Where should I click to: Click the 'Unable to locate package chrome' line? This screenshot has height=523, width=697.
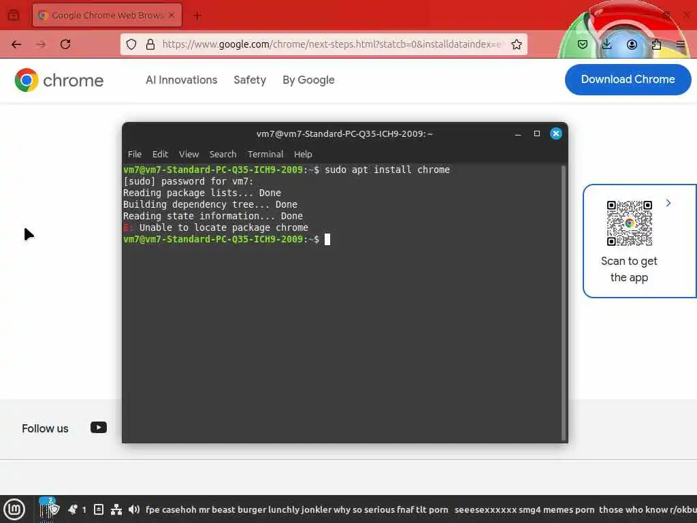pos(216,227)
